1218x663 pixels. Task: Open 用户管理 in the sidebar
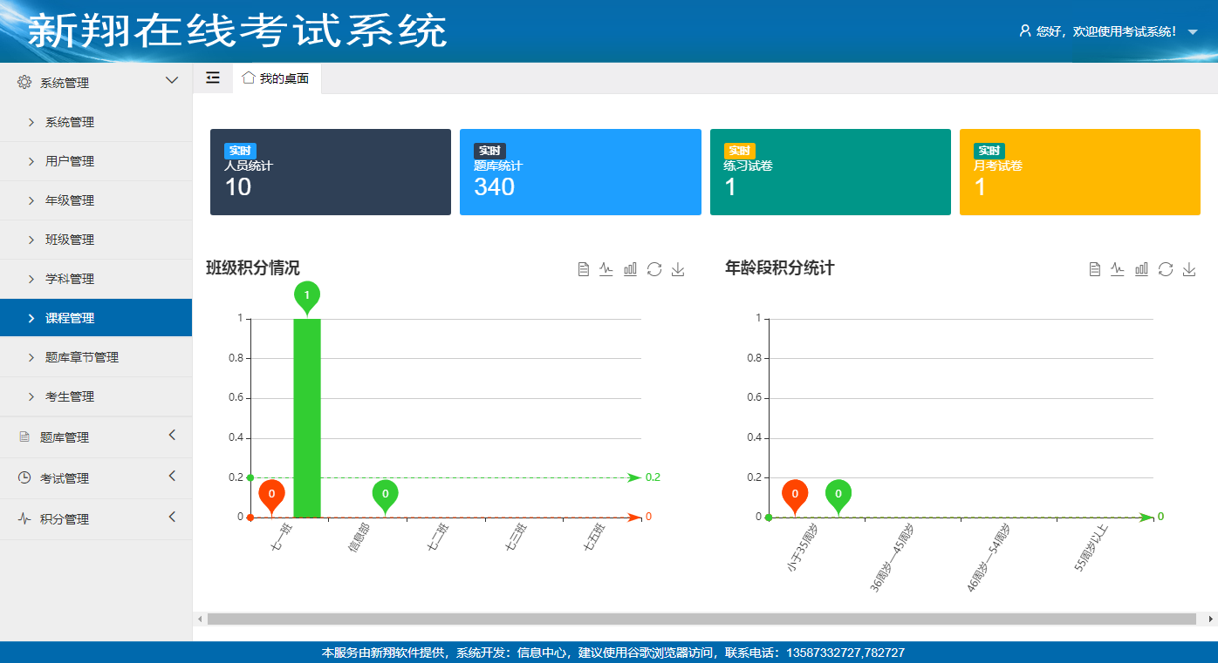tap(70, 161)
